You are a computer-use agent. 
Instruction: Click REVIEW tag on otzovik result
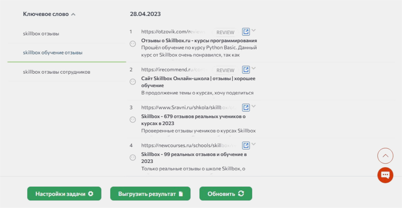[225, 32]
